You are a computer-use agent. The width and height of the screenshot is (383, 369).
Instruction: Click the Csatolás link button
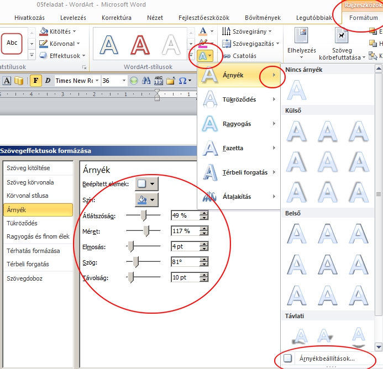[239, 56]
